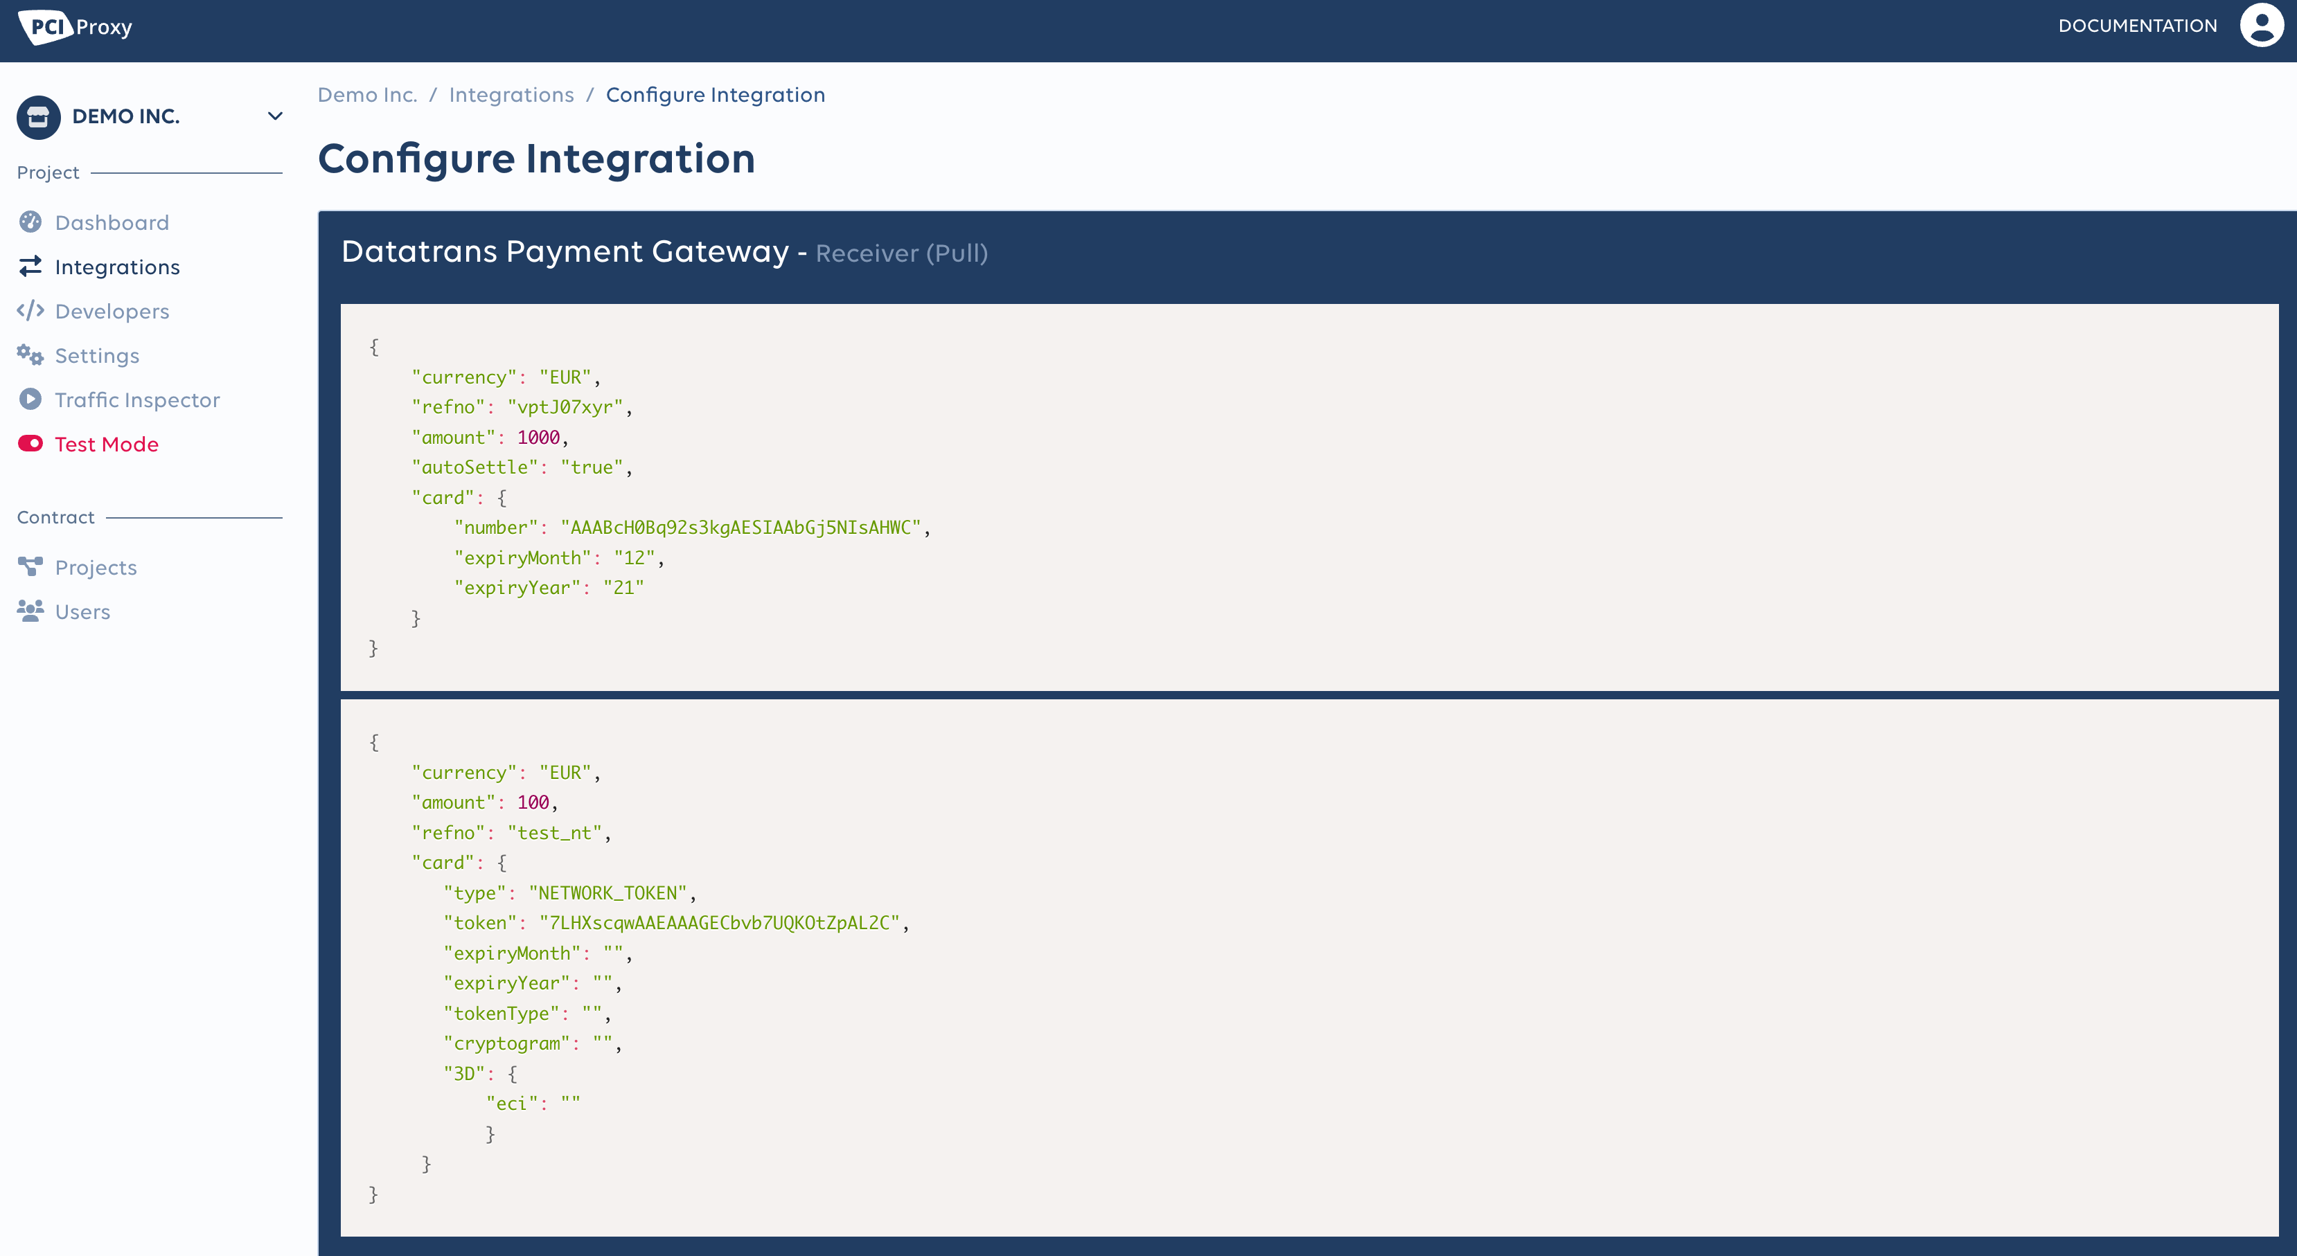Open the Developers section
Viewport: 2297px width, 1256px height.
click(x=112, y=312)
